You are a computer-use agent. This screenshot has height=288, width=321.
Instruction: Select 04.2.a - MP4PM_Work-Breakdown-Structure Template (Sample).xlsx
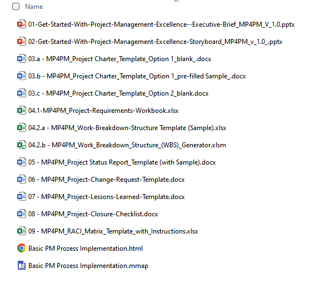click(127, 128)
